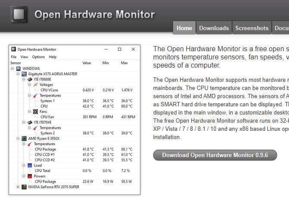The width and height of the screenshot is (289, 204).
Task: Switch to the Screenshots tab
Action: coord(252,28)
